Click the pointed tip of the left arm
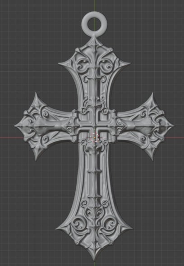184x266 pixels. (x=16, y=126)
